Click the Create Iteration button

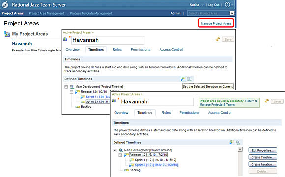point(263,164)
